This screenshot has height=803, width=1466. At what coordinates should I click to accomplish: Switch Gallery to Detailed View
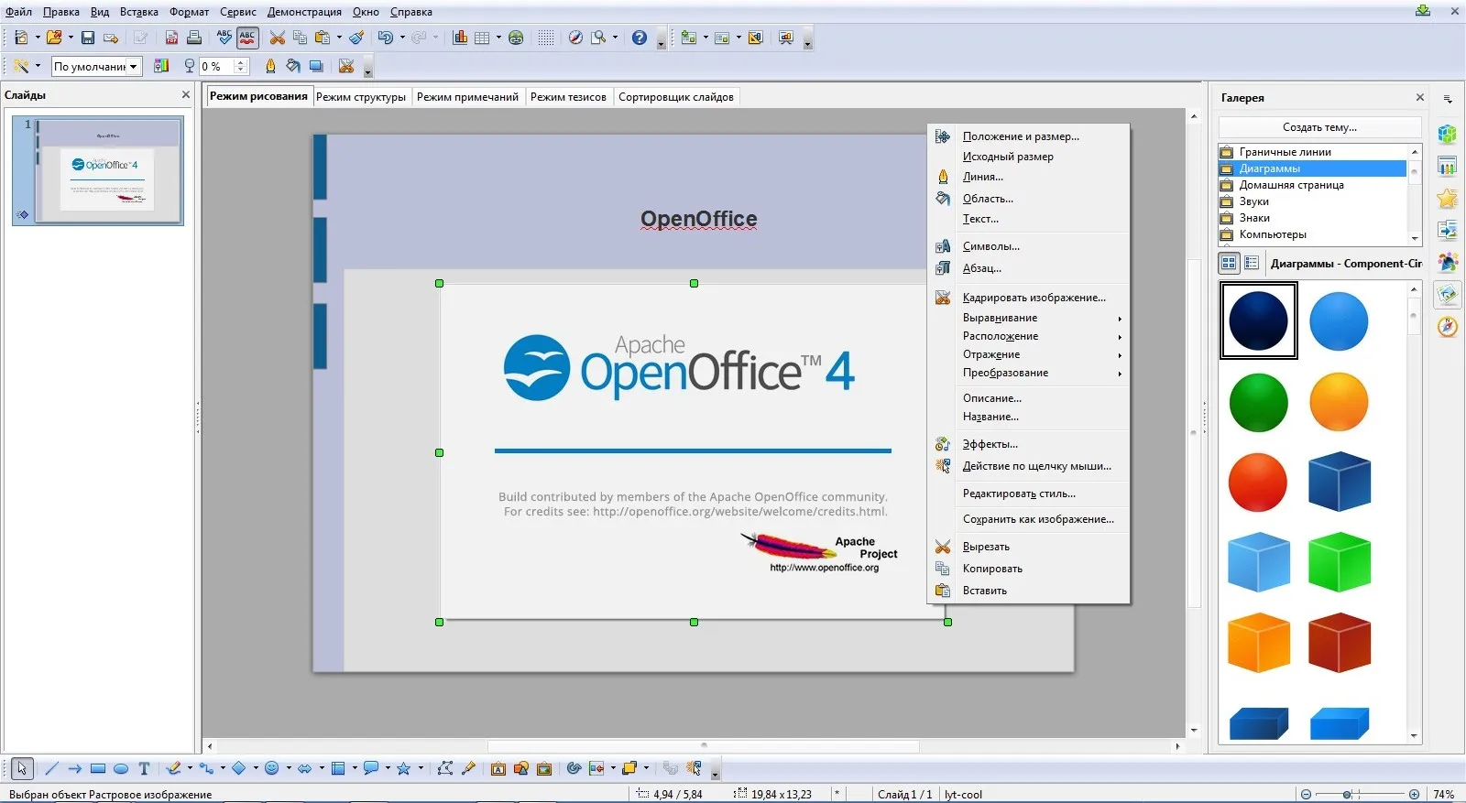point(1252,263)
